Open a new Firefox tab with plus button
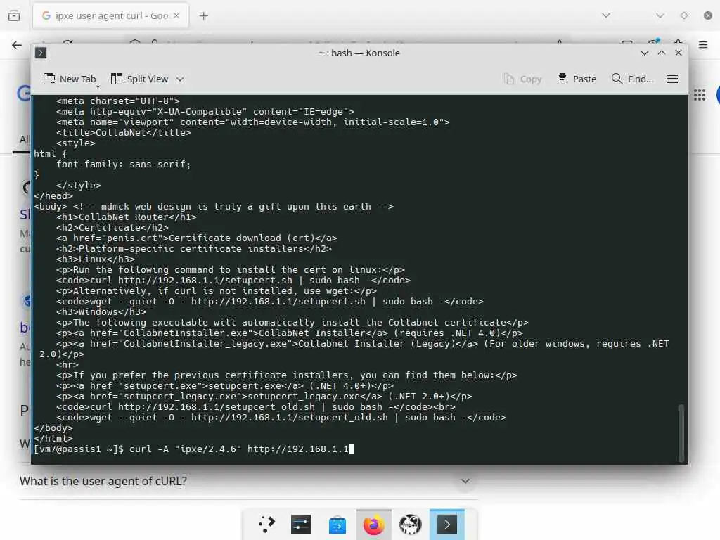720x540 pixels. [x=203, y=16]
